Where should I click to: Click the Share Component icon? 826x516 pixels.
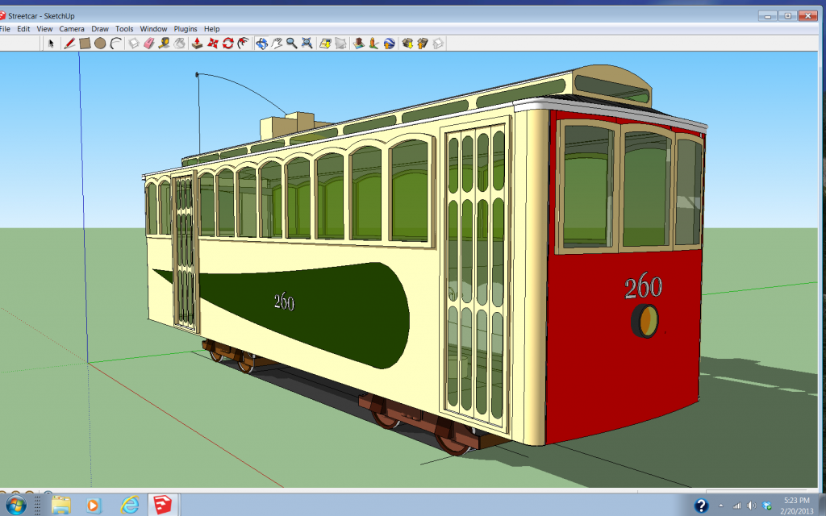pyautogui.click(x=438, y=44)
